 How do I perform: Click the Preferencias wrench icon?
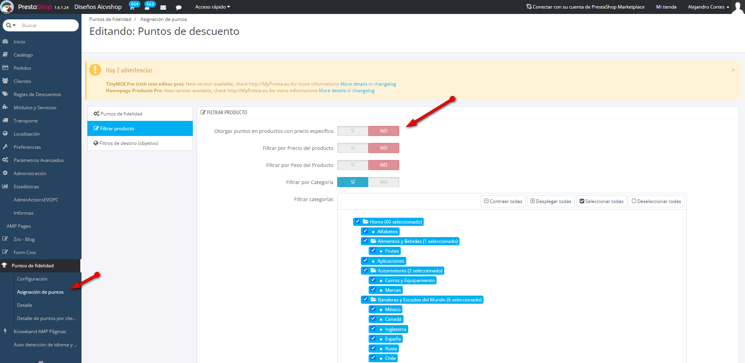(5, 147)
